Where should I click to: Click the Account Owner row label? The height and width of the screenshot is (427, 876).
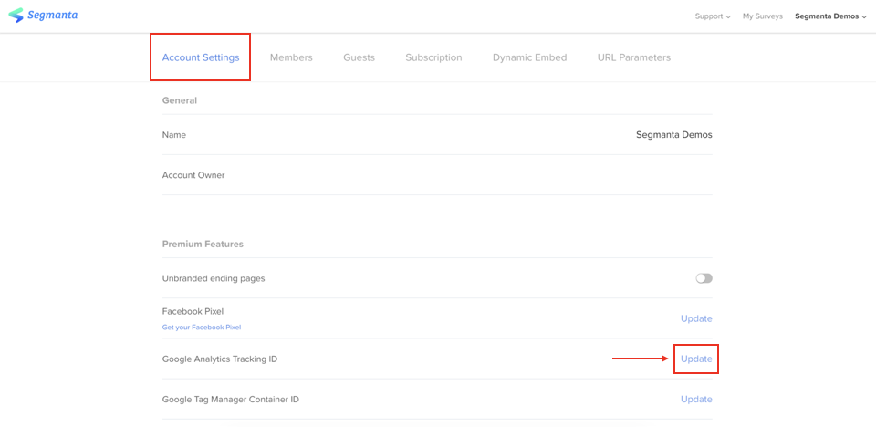point(193,175)
